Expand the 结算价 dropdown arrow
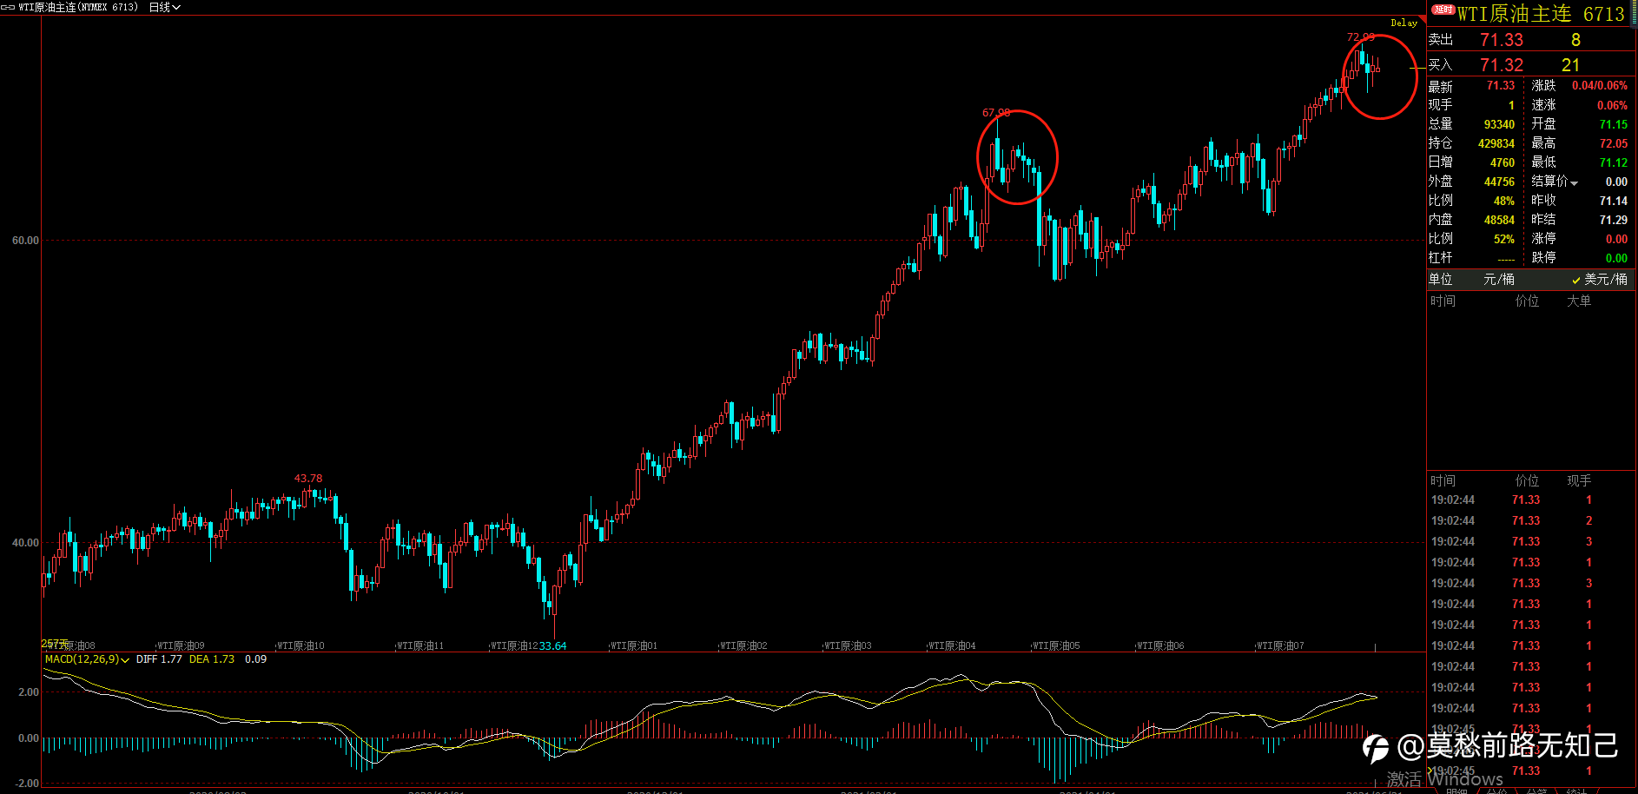This screenshot has width=1638, height=794. 1574,182
